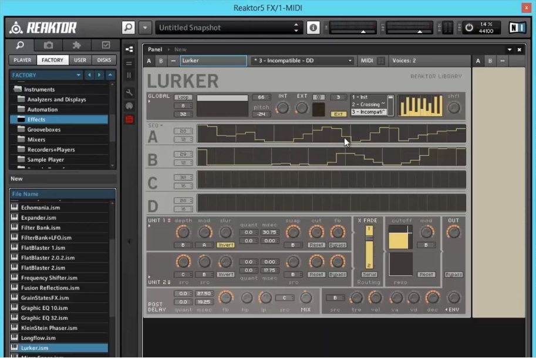Open the puzzle-piece panel sets tab

76,45
